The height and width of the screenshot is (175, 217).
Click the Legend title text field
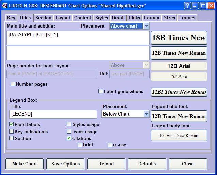click(53, 114)
